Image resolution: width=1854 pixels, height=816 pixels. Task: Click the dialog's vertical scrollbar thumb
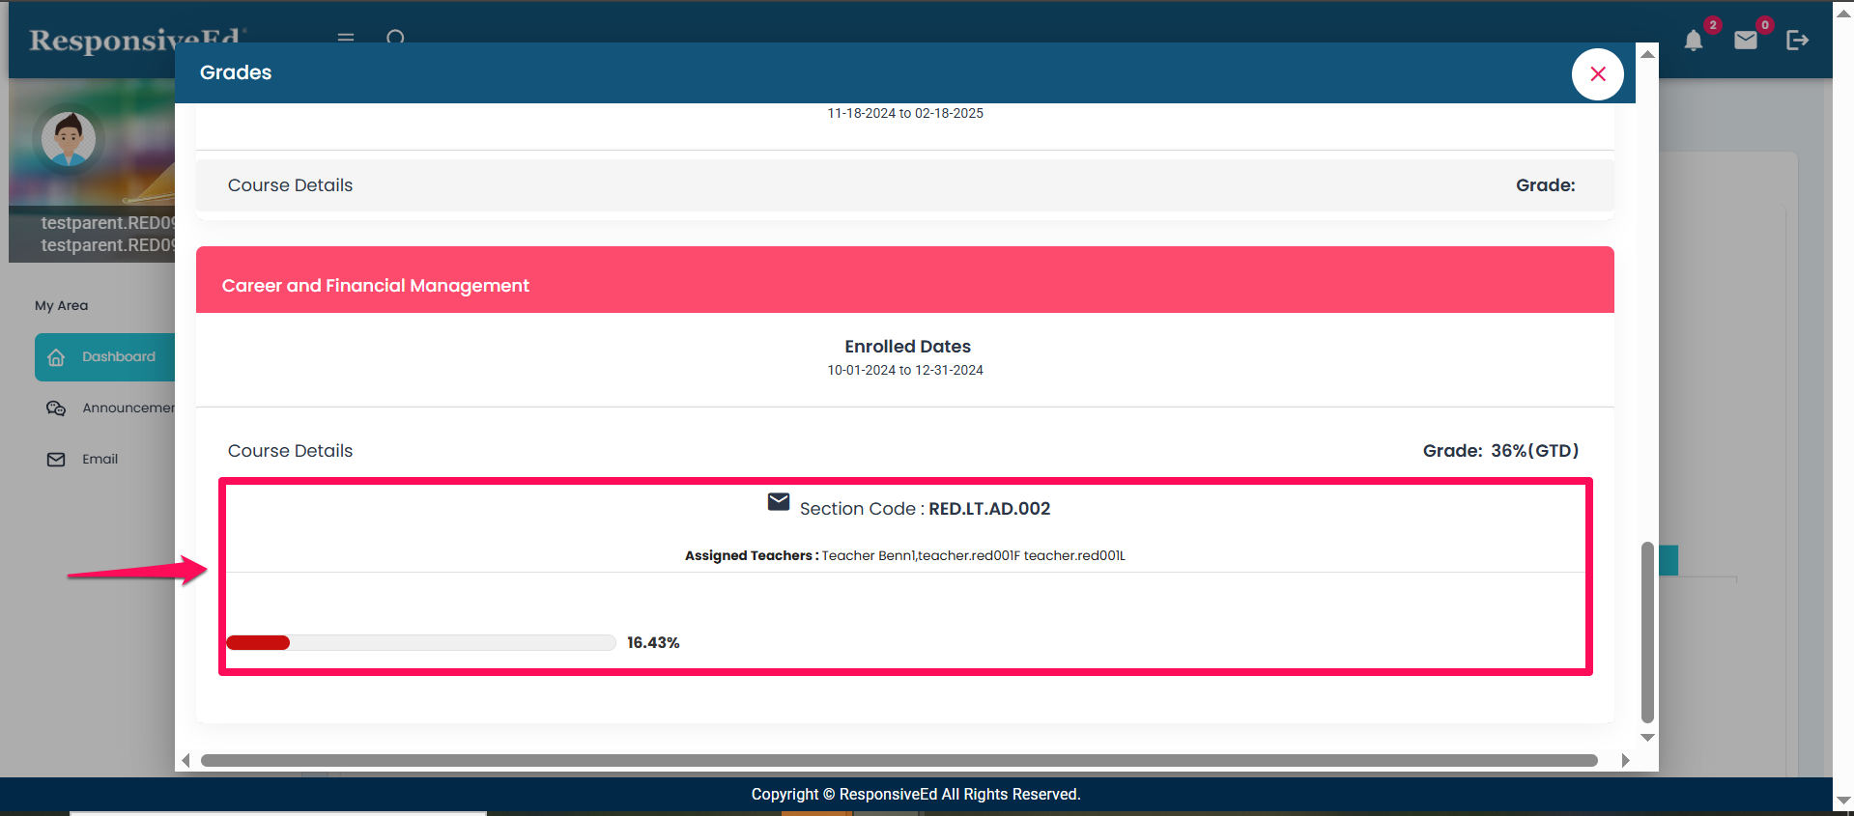click(x=1647, y=633)
